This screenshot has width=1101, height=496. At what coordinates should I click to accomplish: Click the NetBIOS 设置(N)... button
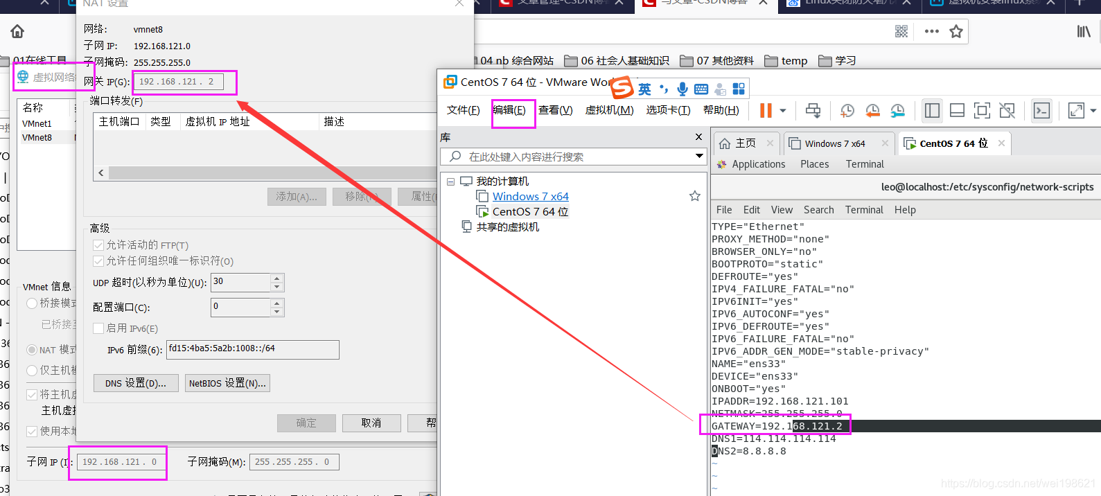coord(227,383)
